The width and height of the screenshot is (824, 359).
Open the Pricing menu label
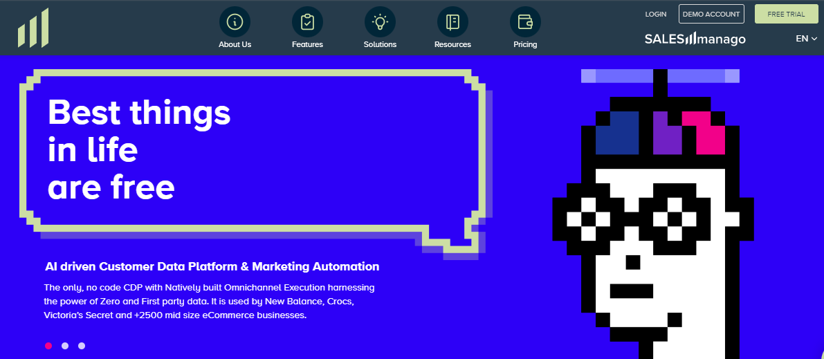[526, 45]
